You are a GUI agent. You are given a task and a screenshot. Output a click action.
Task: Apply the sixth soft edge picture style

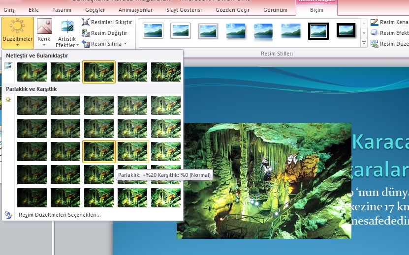coord(291,31)
